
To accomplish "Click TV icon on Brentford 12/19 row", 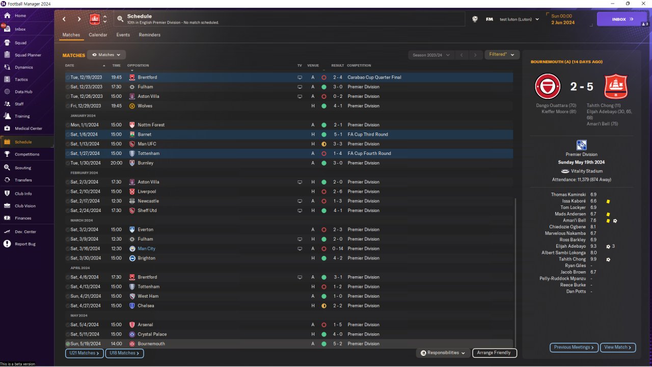I will click(300, 77).
